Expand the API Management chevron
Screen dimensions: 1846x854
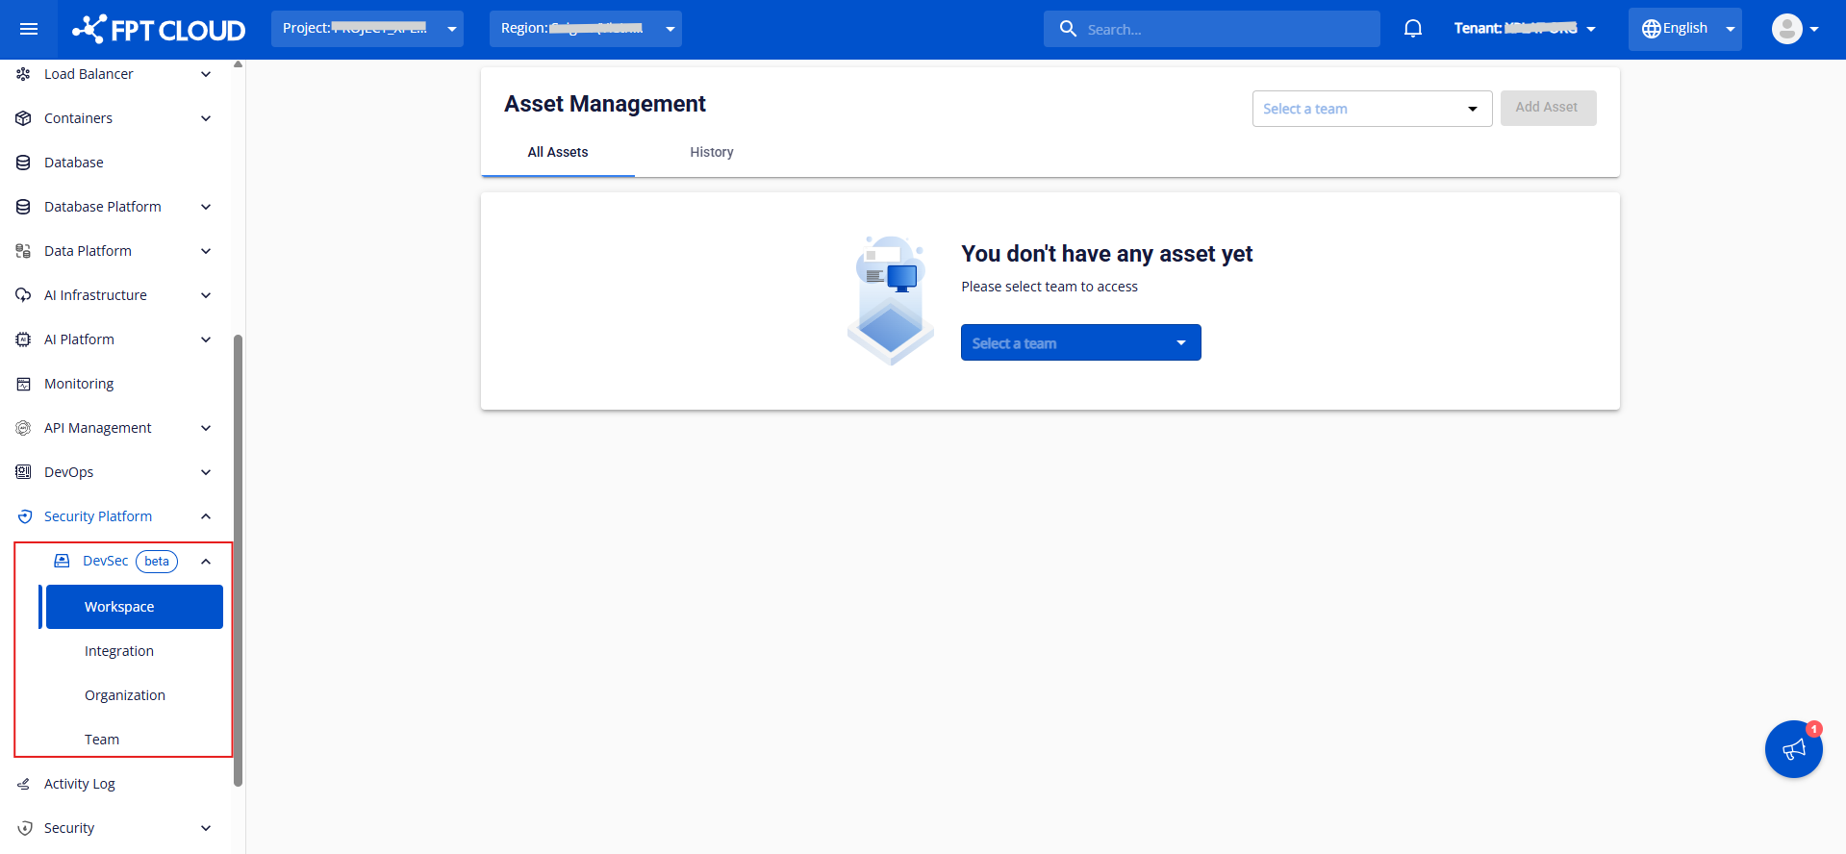206,428
